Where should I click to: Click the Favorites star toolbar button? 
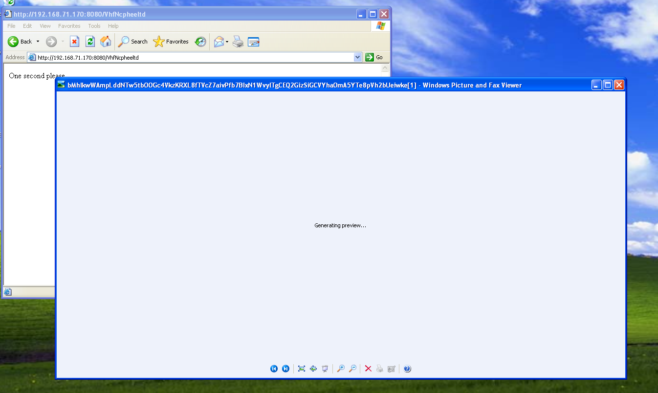coord(171,42)
